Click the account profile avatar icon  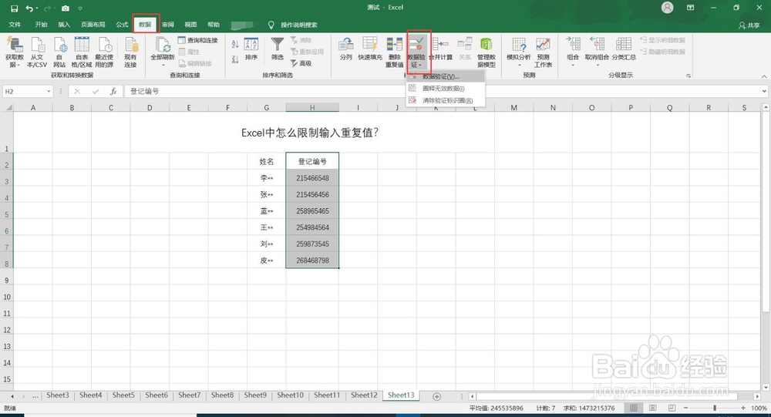tap(667, 8)
